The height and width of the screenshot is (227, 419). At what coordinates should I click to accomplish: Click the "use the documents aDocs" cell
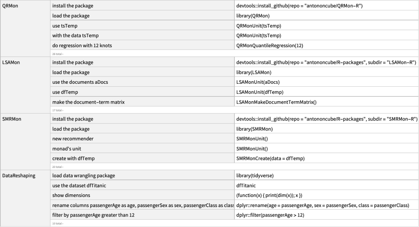pos(80,82)
